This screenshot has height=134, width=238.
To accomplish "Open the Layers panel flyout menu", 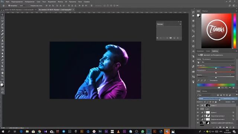I will tap(237, 91).
